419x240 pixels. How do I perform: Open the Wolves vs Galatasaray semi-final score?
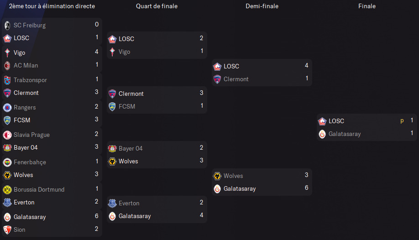click(307, 181)
